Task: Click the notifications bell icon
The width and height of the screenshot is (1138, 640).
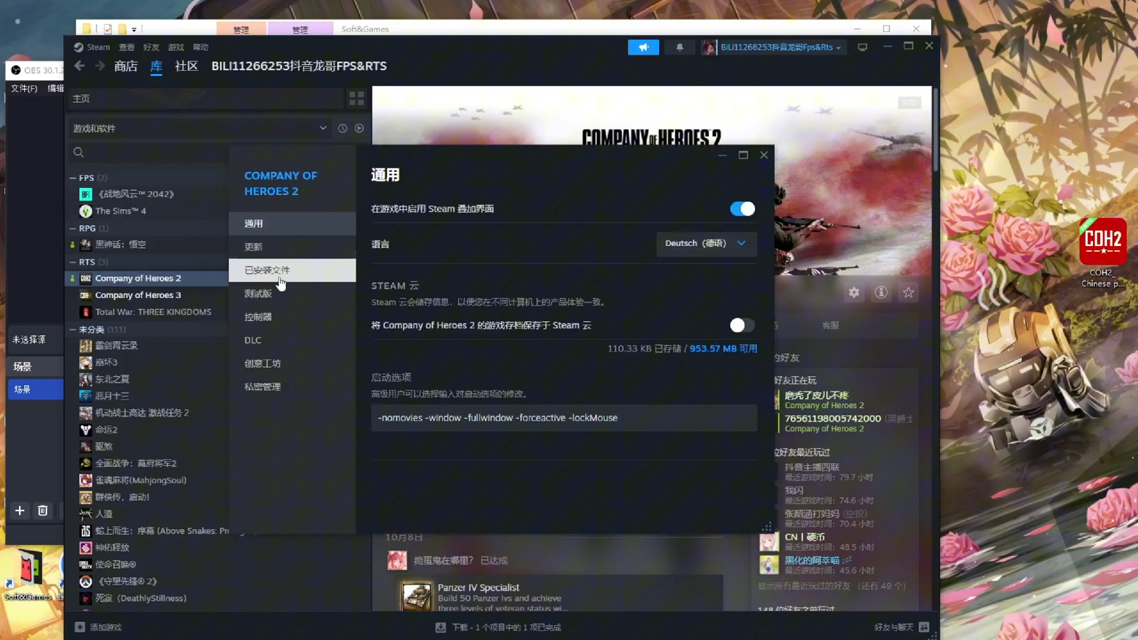Action: click(x=679, y=47)
